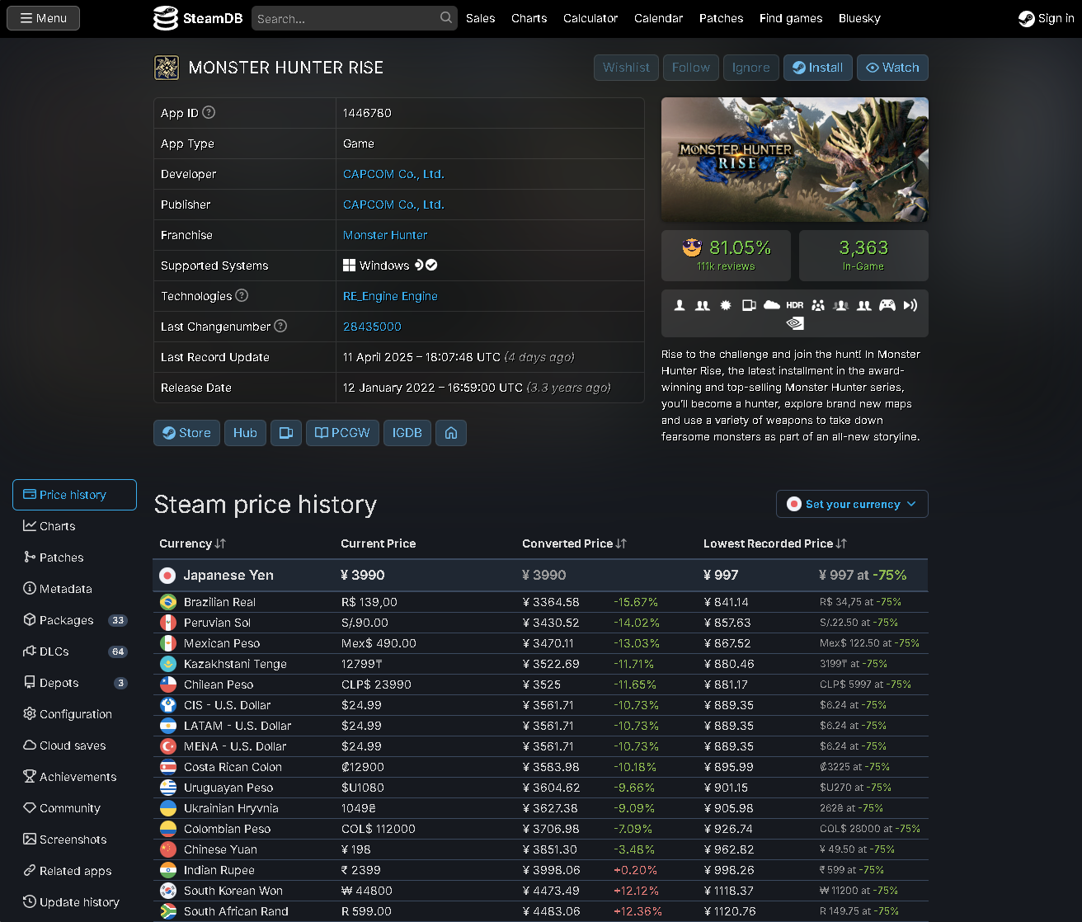
Task: Click the devices icon button next to Hub
Action: [x=286, y=433]
